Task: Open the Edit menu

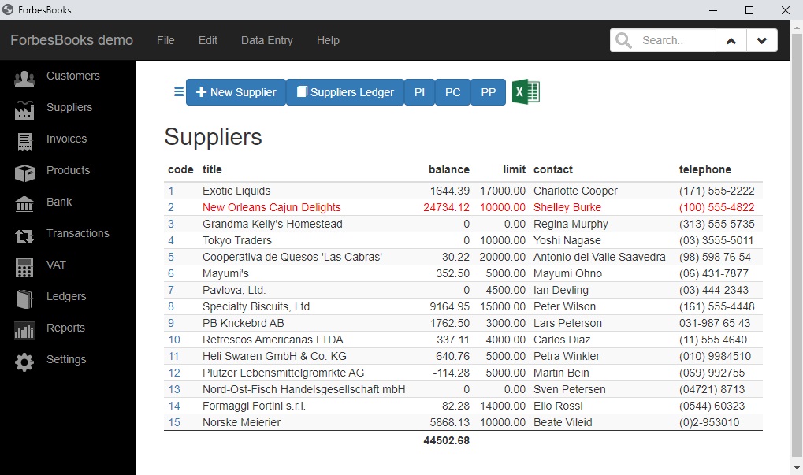Action: [x=208, y=40]
